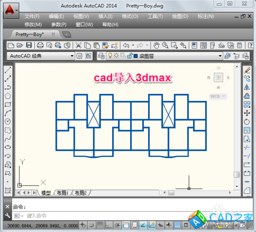The height and width of the screenshot is (232, 256).
Task: Select the Move tool
Action: pos(247,113)
